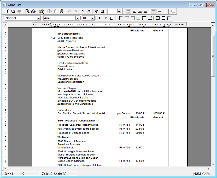
Task: Click the printer icon to print
Action: pyautogui.click(x=33, y=11)
